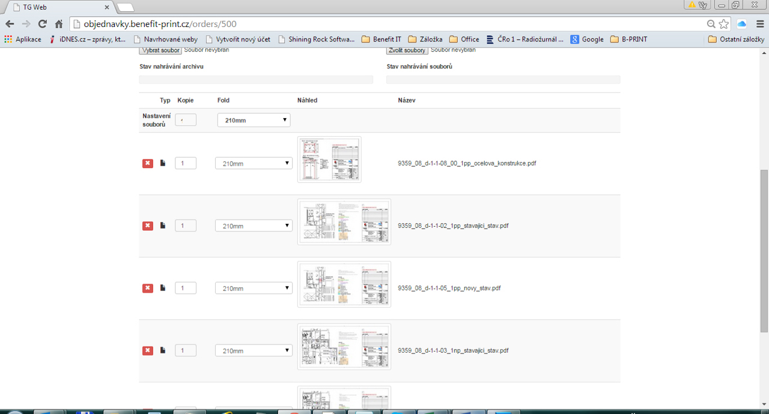
Task: Click the archive upload progress bar
Action: point(256,79)
